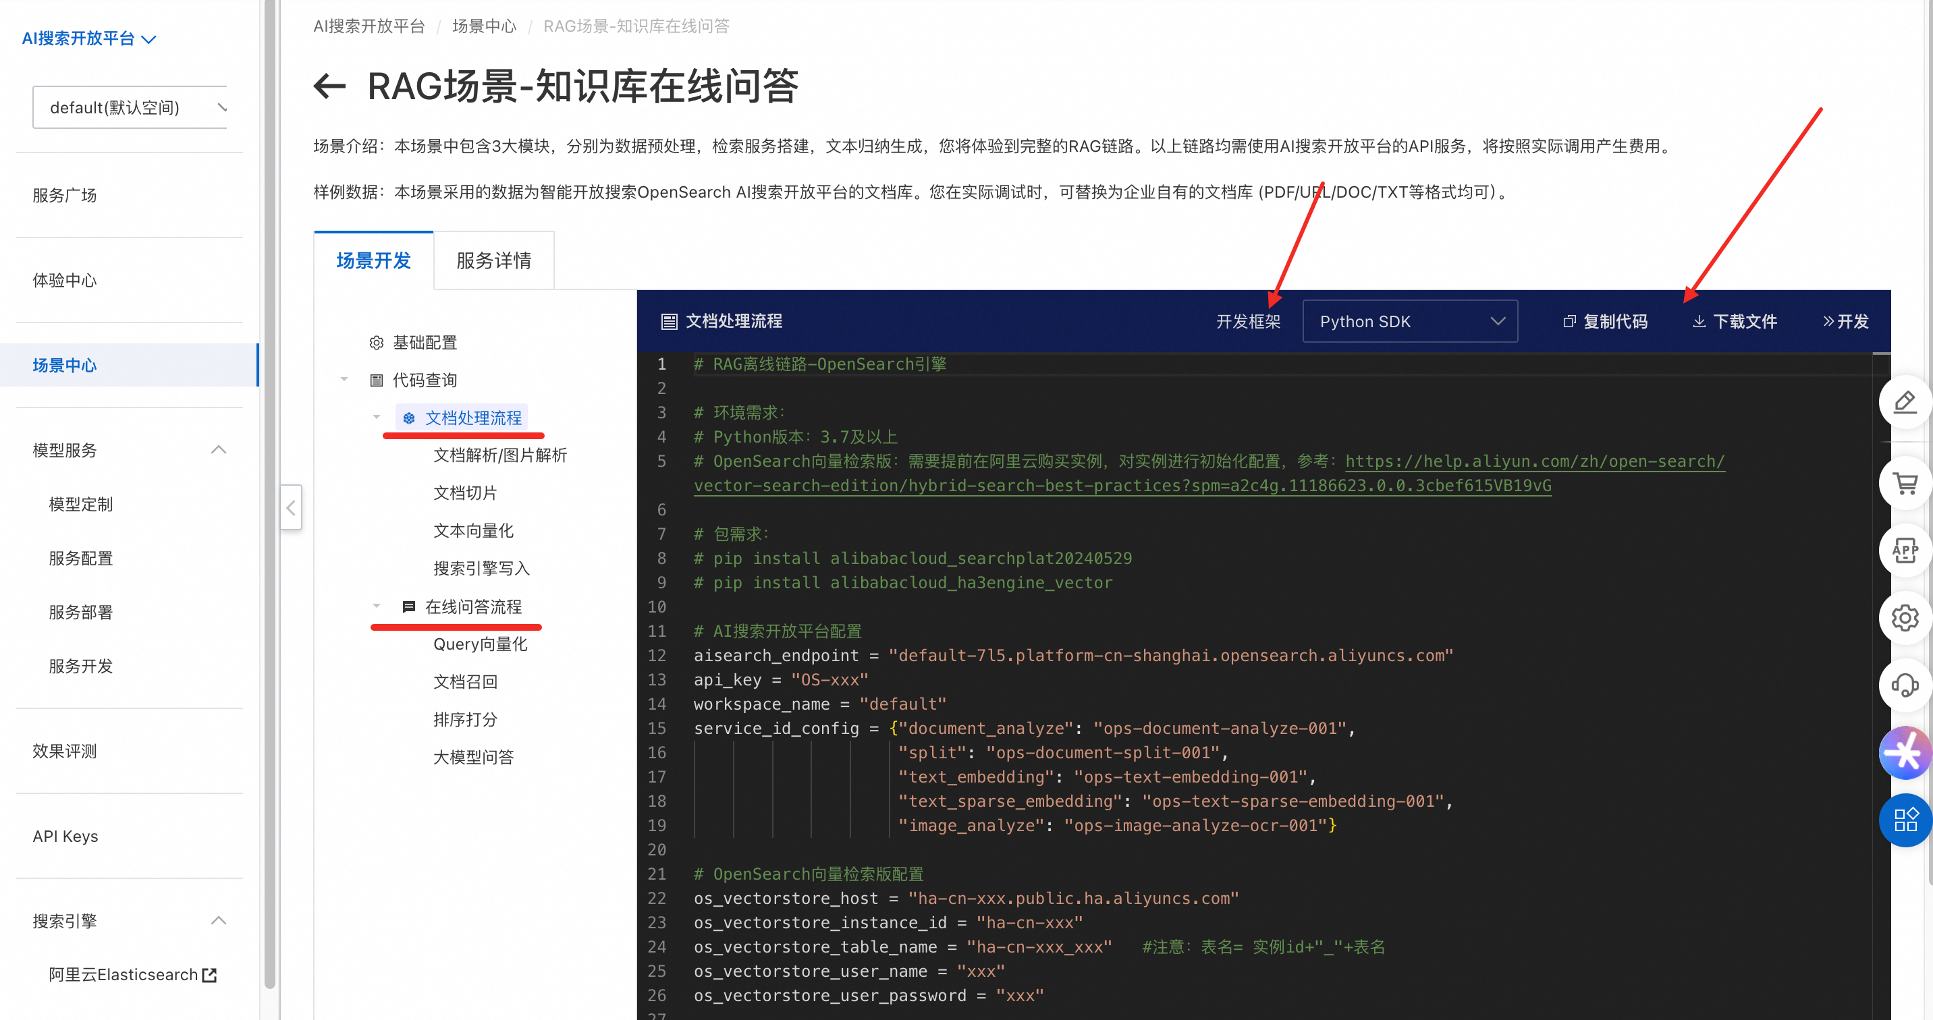
Task: Switch to the 服务详情 tab
Action: pos(494,260)
